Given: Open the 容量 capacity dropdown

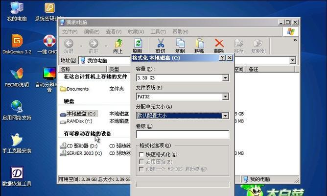Looking at the screenshot, I should (225, 78).
